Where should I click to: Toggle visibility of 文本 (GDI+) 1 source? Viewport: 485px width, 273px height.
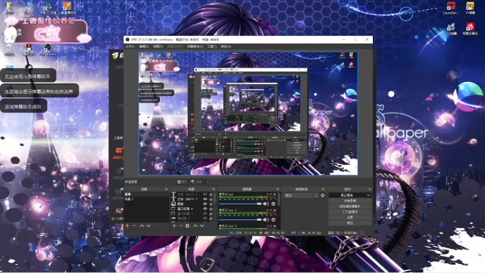coord(205,199)
